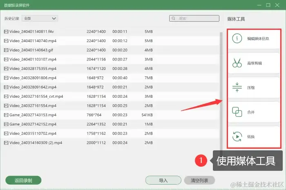Select file name Video_240401140811.f4v

coord(31,31)
